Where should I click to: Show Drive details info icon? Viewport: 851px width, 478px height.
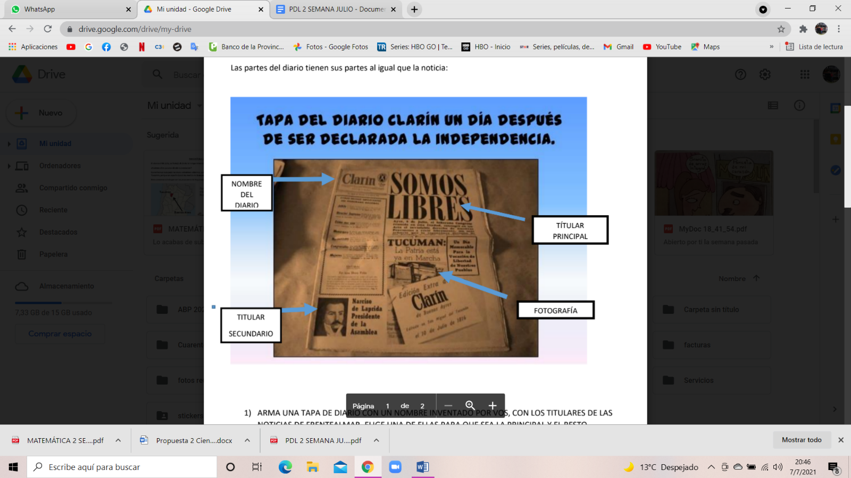799,106
